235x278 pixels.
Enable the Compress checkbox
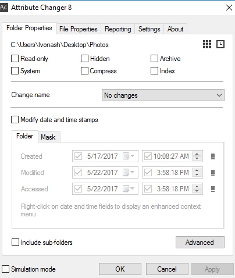pyautogui.click(x=84, y=71)
